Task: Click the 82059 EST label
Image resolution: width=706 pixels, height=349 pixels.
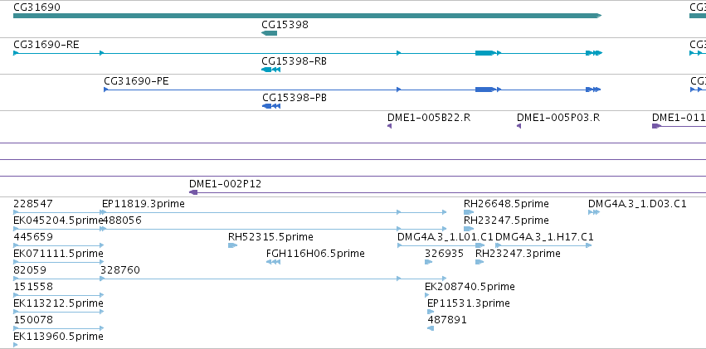Action: pos(30,270)
